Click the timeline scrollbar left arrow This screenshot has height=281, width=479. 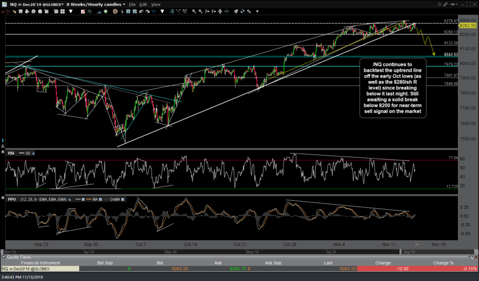click(x=2, y=252)
